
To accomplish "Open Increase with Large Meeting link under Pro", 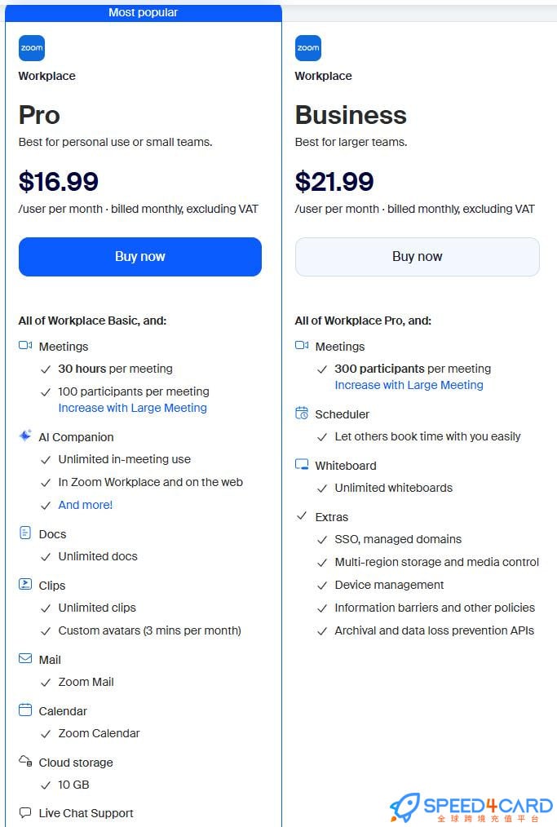I will click(132, 408).
